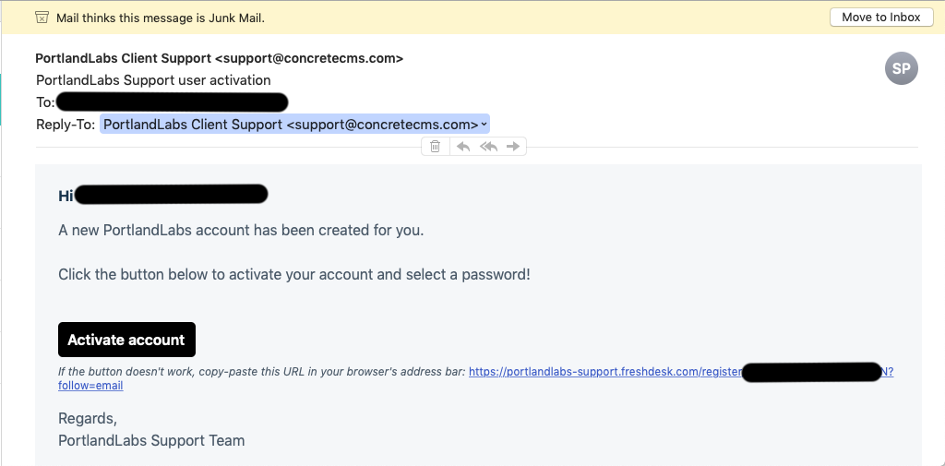Reply to the sender using the reply arrow
The height and width of the screenshot is (466, 945).
463,146
